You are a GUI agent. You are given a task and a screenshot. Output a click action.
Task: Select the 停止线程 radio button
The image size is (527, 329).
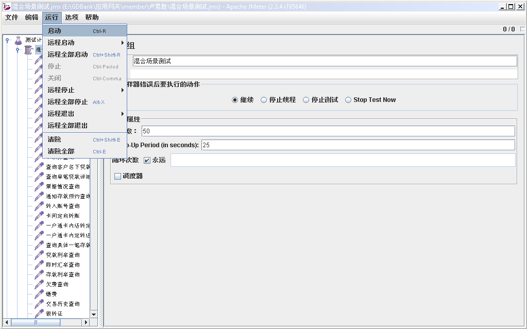point(264,100)
